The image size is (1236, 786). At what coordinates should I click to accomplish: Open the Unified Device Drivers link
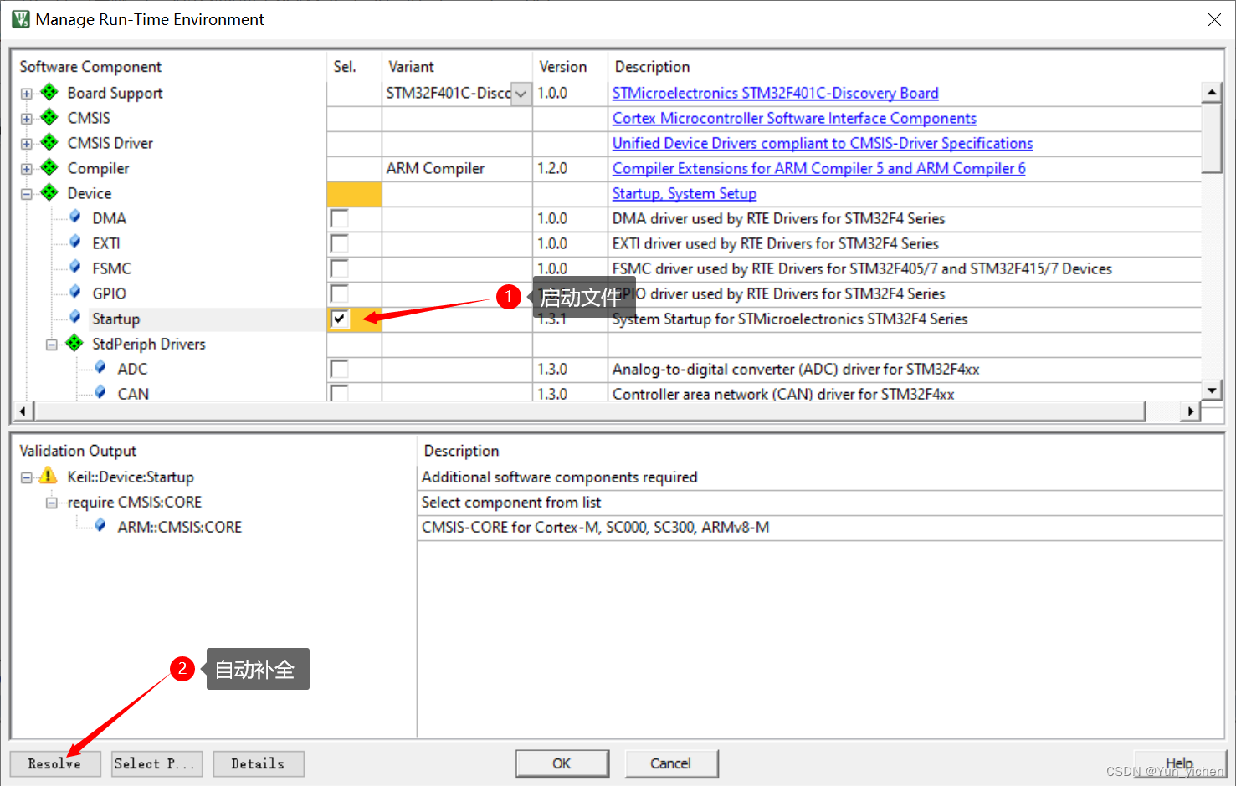[x=823, y=143]
